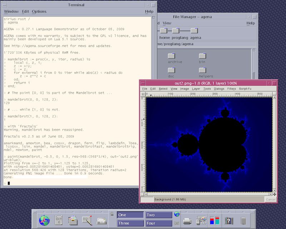
Task: Open the Printer icon in the front panel
Action: tap(188, 220)
